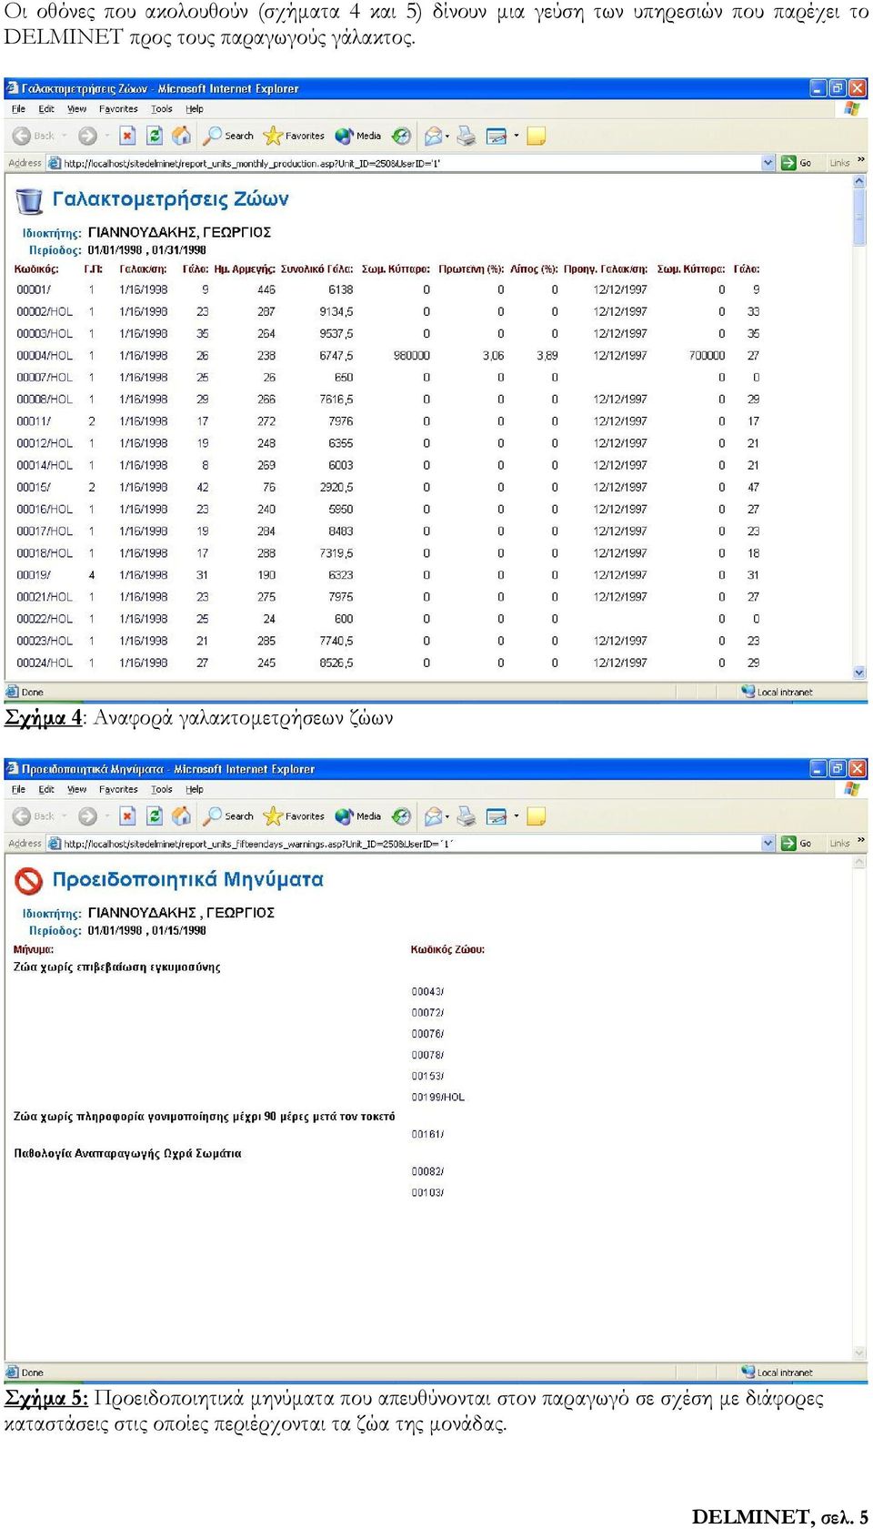Image resolution: width=873 pixels, height=1529 pixels.
Task: Click Edit page icon in Προειδοποιητικά Μηνύματα window
Action: click(497, 816)
